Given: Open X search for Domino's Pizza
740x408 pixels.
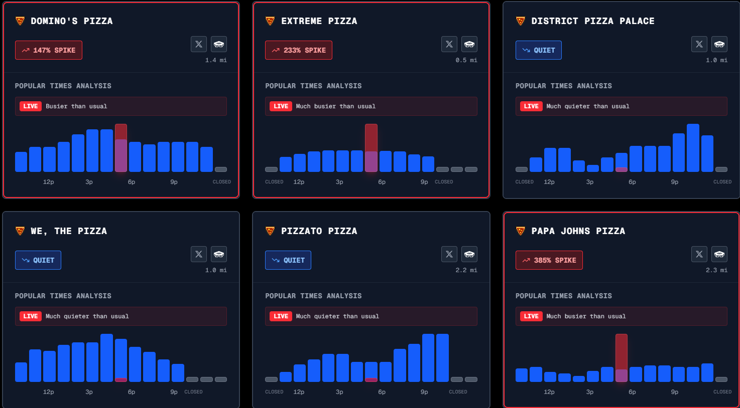Looking at the screenshot, I should (199, 44).
